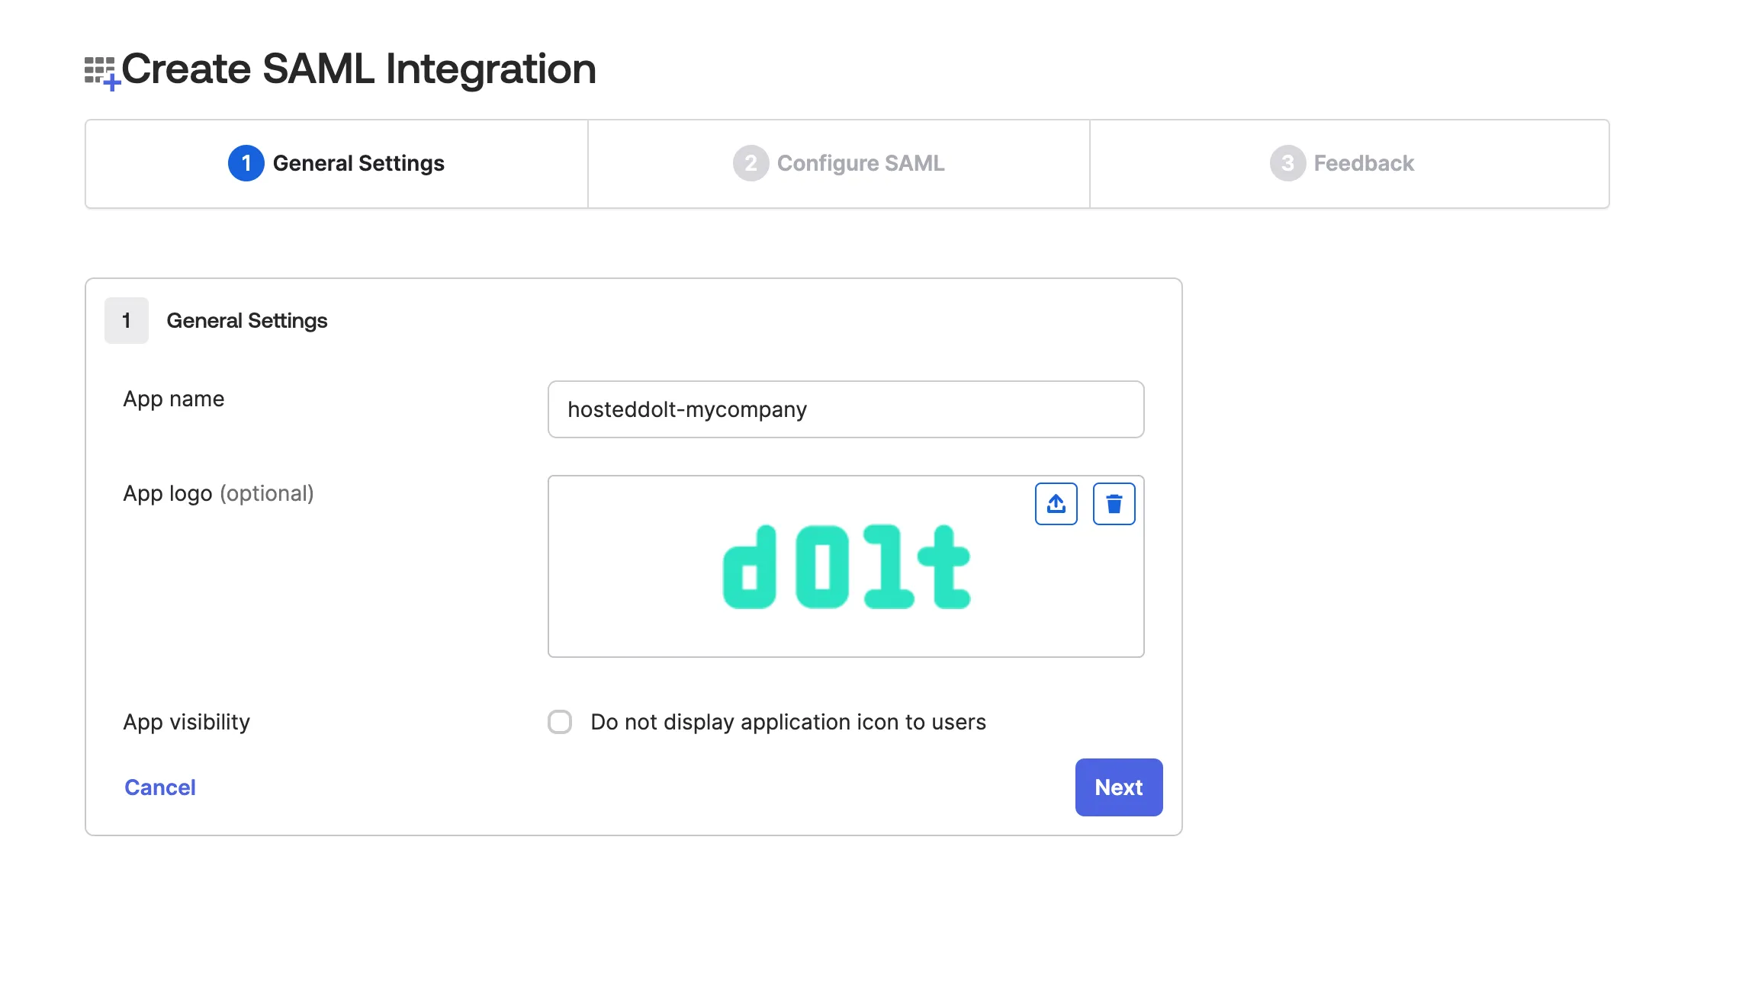Switch to the Configure SAML step
Image resolution: width=1739 pixels, height=994 pixels.
[x=837, y=163]
